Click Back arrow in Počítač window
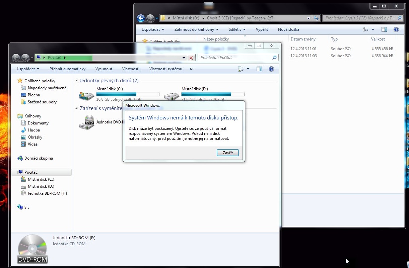The width and height of the screenshot is (409, 268). (x=16, y=58)
